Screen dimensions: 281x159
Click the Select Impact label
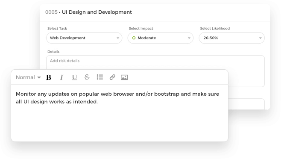click(141, 28)
